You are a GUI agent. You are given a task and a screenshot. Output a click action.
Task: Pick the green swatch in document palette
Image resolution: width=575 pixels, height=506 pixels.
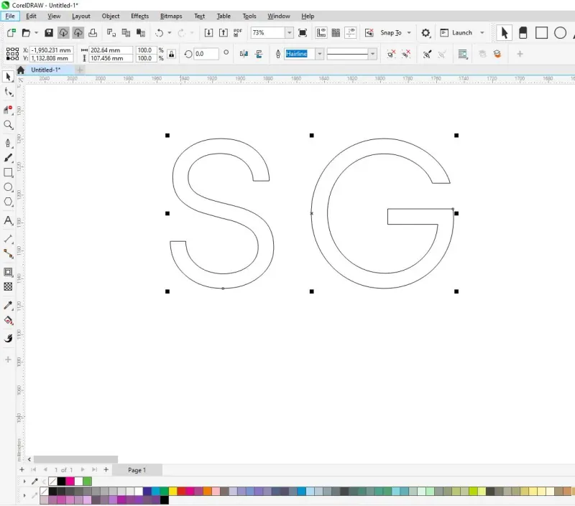[87, 481]
